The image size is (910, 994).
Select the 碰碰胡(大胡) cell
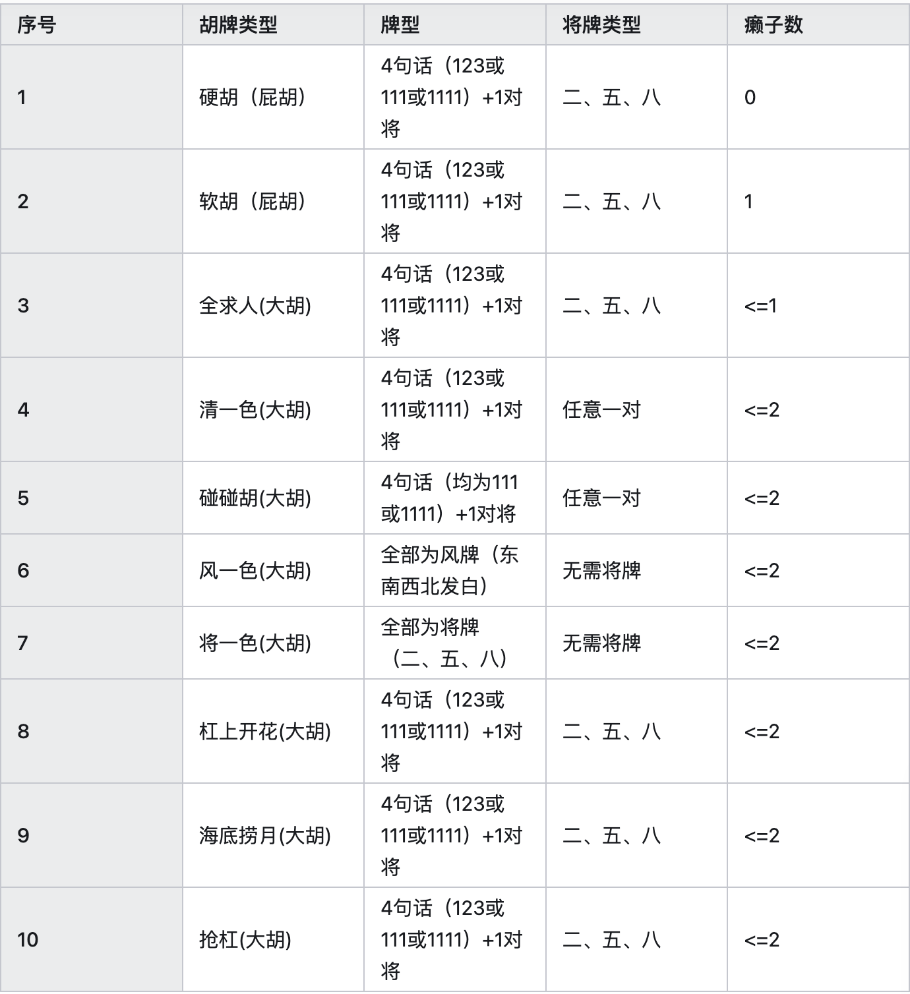273,498
